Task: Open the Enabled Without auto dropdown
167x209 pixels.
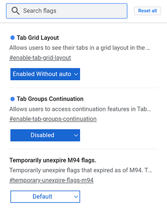Action: [x=45, y=74]
